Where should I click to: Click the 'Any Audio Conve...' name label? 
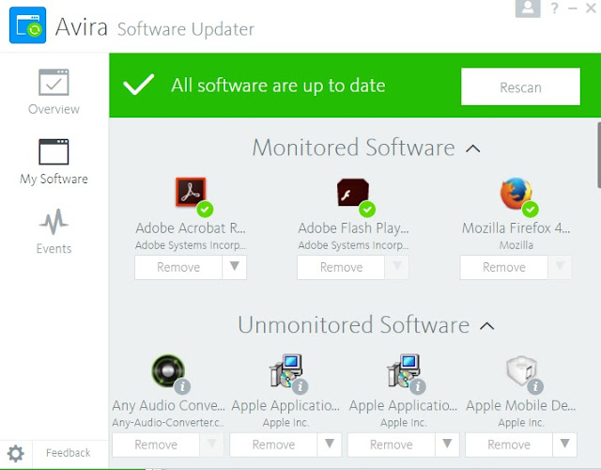(x=169, y=405)
